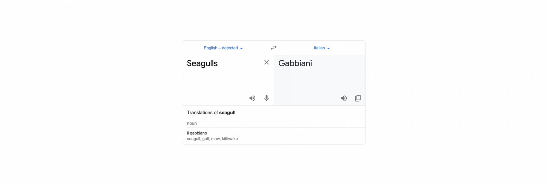Clear the source text with the X
Image resolution: width=548 pixels, height=185 pixels.
(266, 62)
